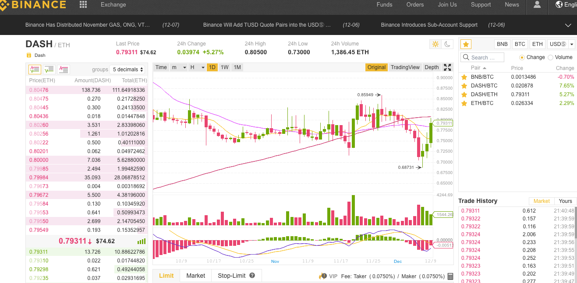Screen dimensions: 577x283
Task: Open the favorites star tab in market panel
Action: point(466,44)
